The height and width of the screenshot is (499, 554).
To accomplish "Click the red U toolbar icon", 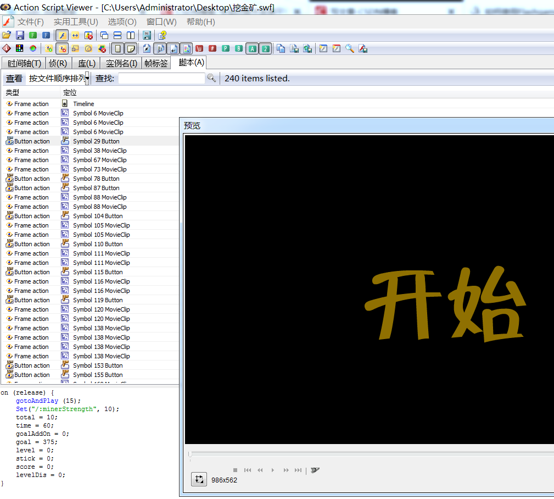I will click(199, 48).
